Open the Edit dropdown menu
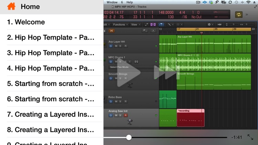The height and width of the screenshot is (145, 258). point(107,24)
